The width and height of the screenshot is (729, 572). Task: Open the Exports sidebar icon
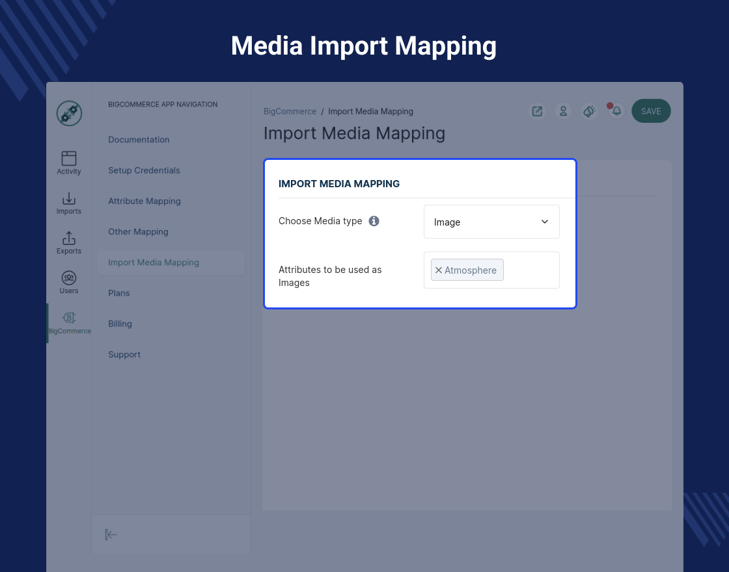pos(69,243)
